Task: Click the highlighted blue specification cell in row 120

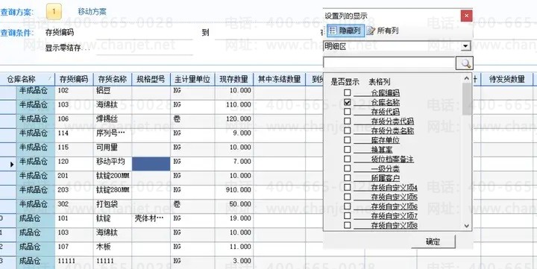Action: click(151, 164)
